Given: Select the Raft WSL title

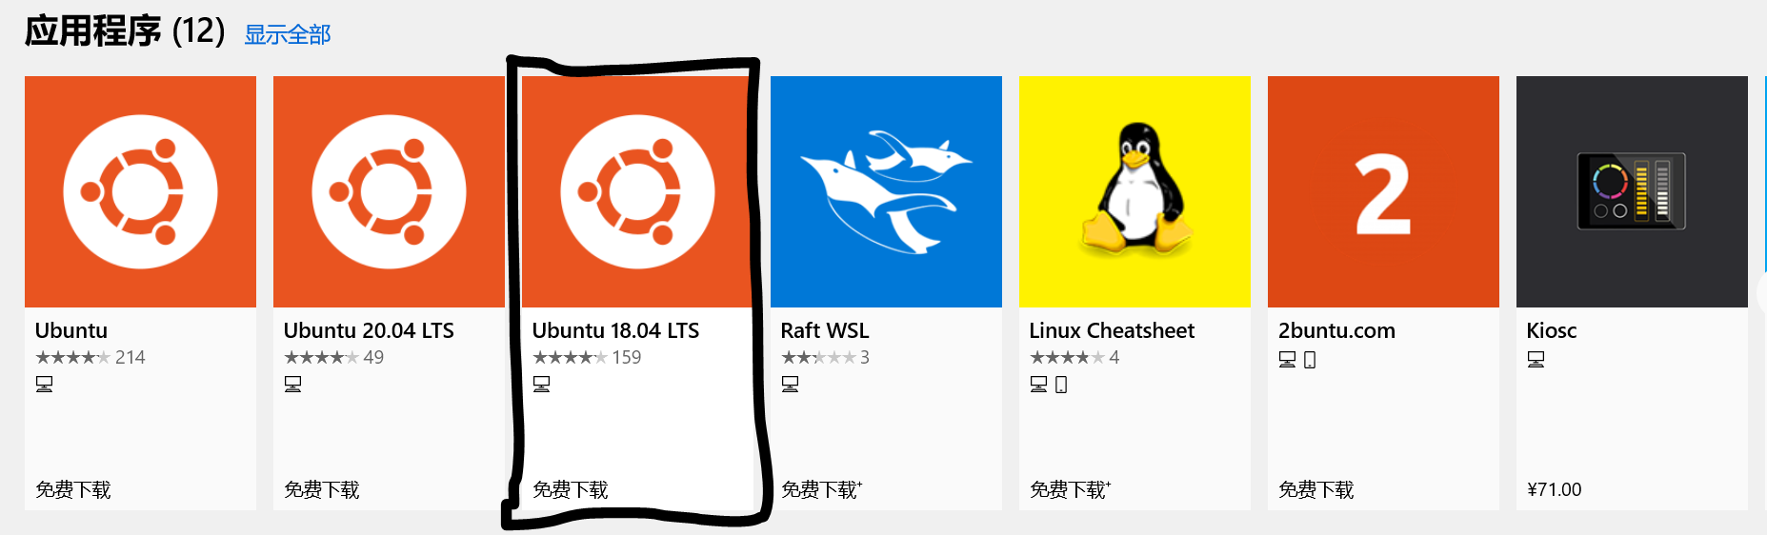Looking at the screenshot, I should click(x=825, y=330).
